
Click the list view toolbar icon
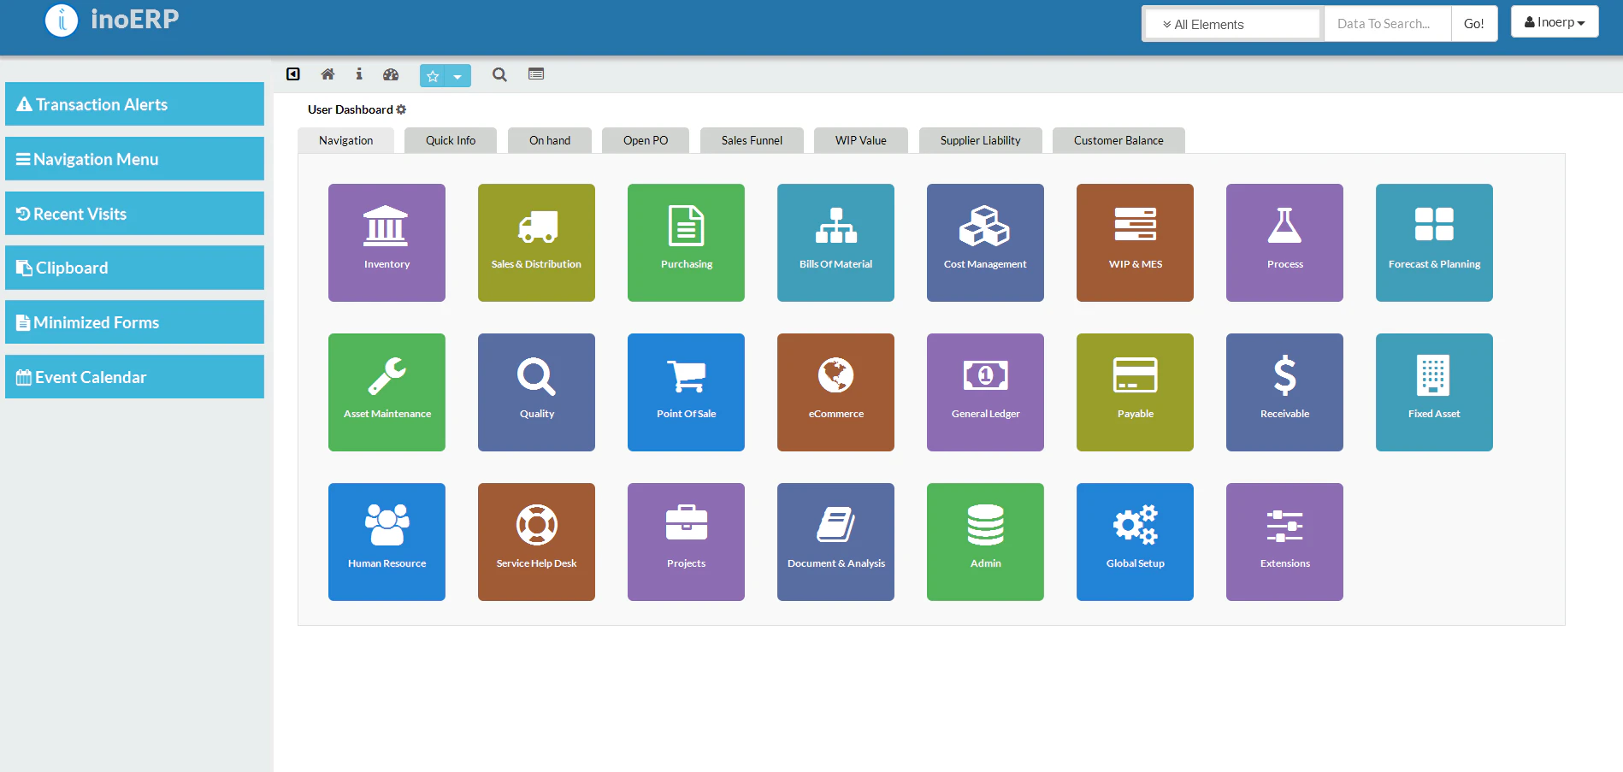[x=536, y=74]
